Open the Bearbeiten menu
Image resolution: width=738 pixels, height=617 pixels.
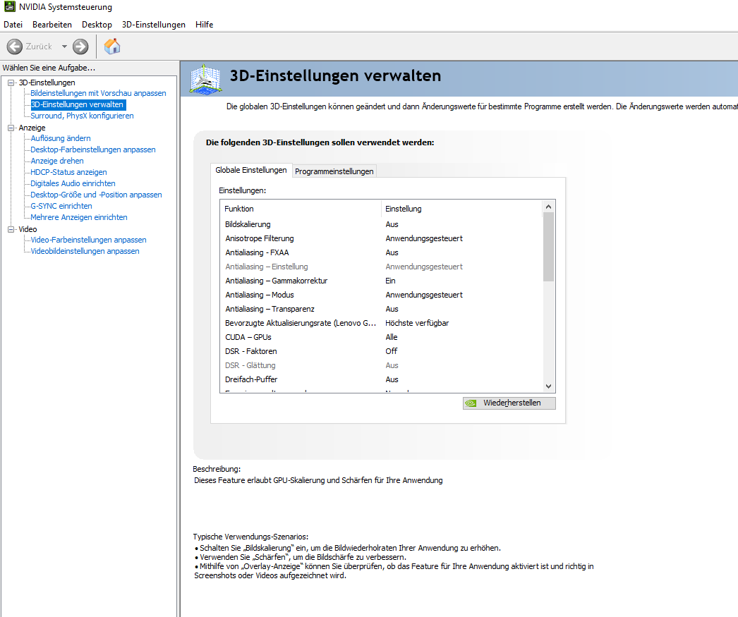52,25
